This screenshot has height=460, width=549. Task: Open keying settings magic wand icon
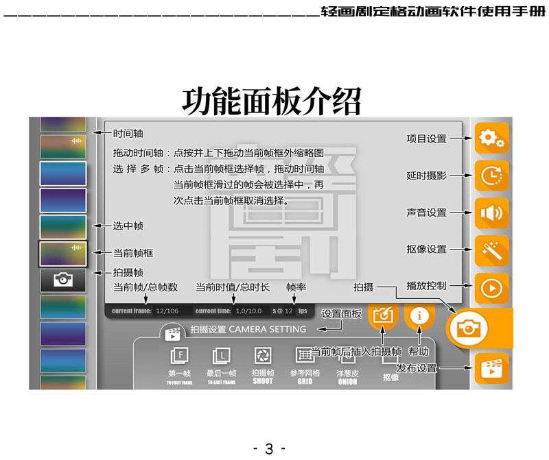click(491, 251)
